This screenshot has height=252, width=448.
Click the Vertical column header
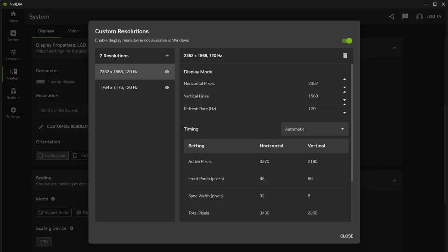[x=316, y=146]
